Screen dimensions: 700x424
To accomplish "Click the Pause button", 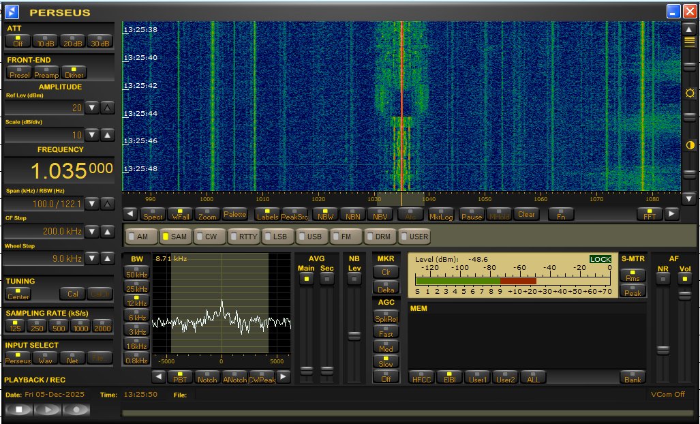I will point(472,214).
